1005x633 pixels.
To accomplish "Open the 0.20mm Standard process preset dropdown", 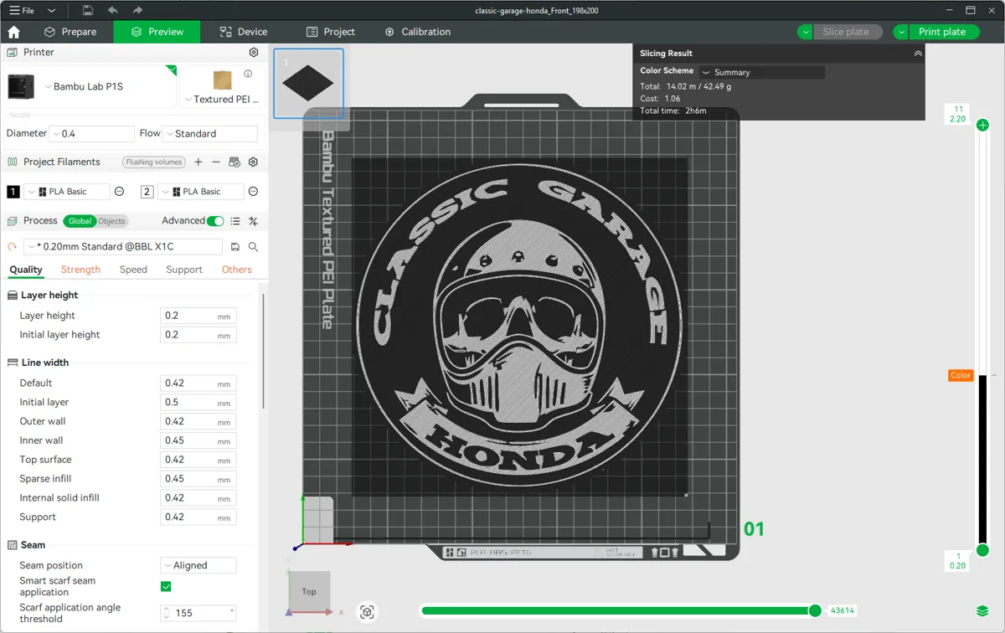I will [124, 247].
